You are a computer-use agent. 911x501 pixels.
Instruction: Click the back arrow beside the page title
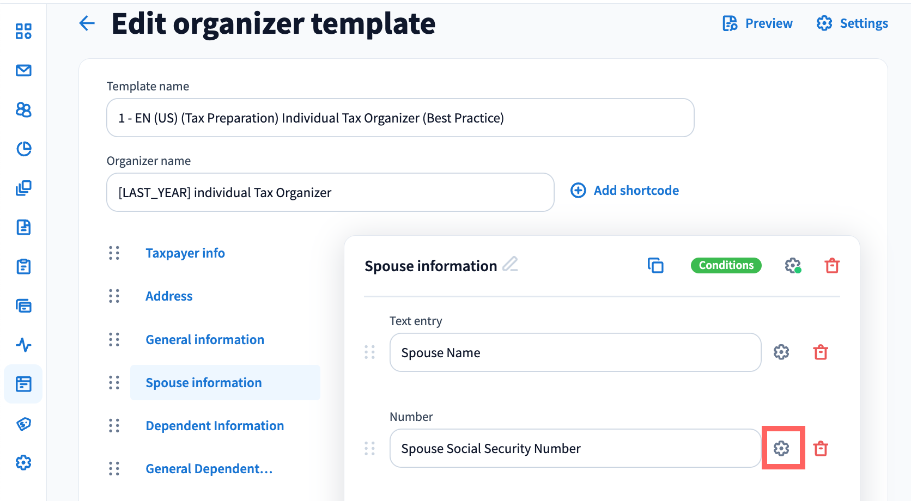[87, 23]
